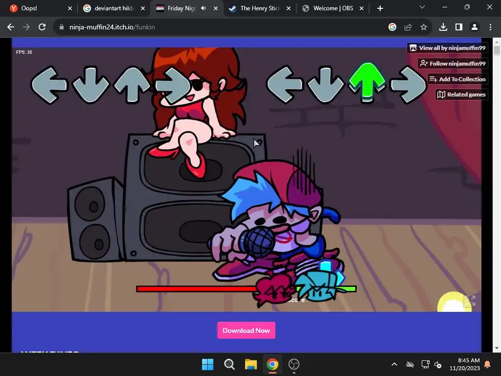
Task: Click the lit green up arrow
Action: pyautogui.click(x=367, y=82)
